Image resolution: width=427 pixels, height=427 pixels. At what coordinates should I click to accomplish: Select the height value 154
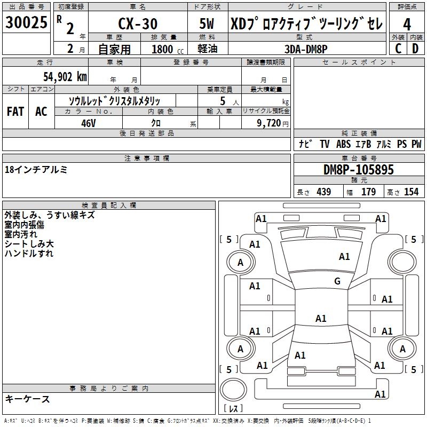click(x=411, y=192)
